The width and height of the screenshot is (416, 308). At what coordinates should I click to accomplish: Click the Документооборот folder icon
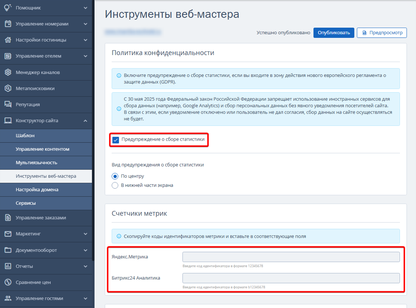click(x=8, y=250)
